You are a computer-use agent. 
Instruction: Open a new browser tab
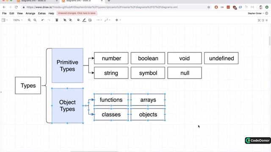coord(109,1)
